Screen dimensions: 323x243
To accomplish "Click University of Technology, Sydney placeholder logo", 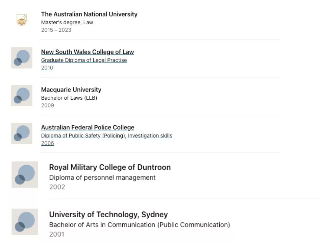I will pos(25,222).
